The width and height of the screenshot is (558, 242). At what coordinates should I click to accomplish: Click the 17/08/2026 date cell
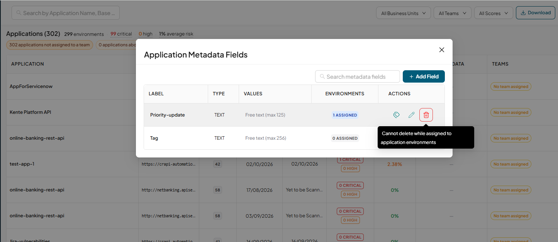point(259,190)
